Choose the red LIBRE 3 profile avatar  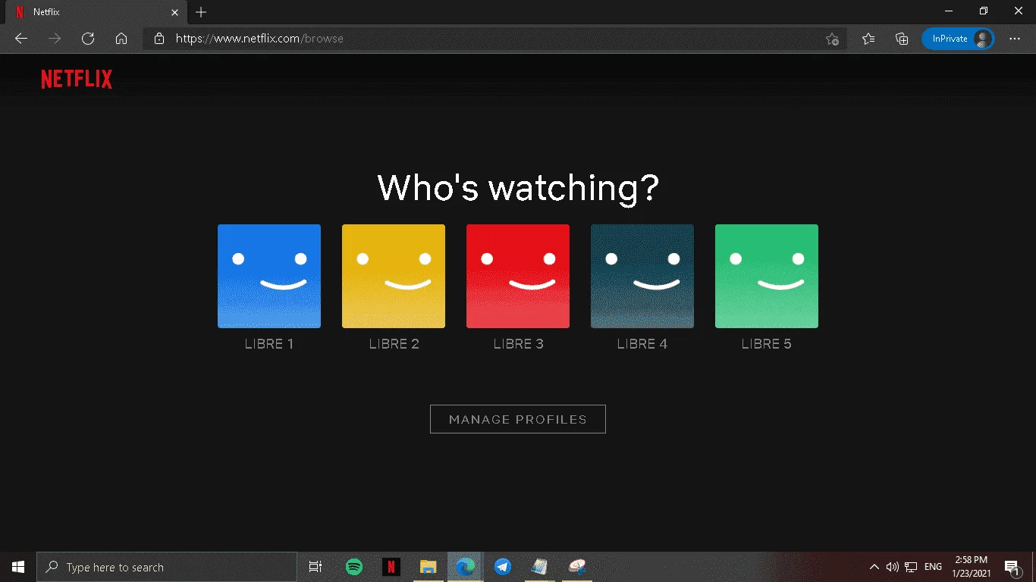518,276
